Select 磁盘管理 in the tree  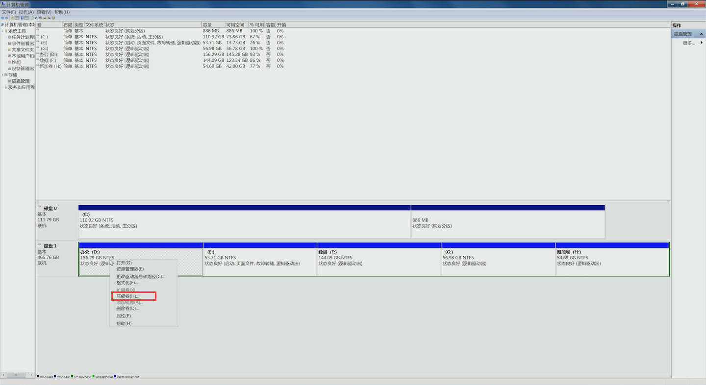point(21,81)
